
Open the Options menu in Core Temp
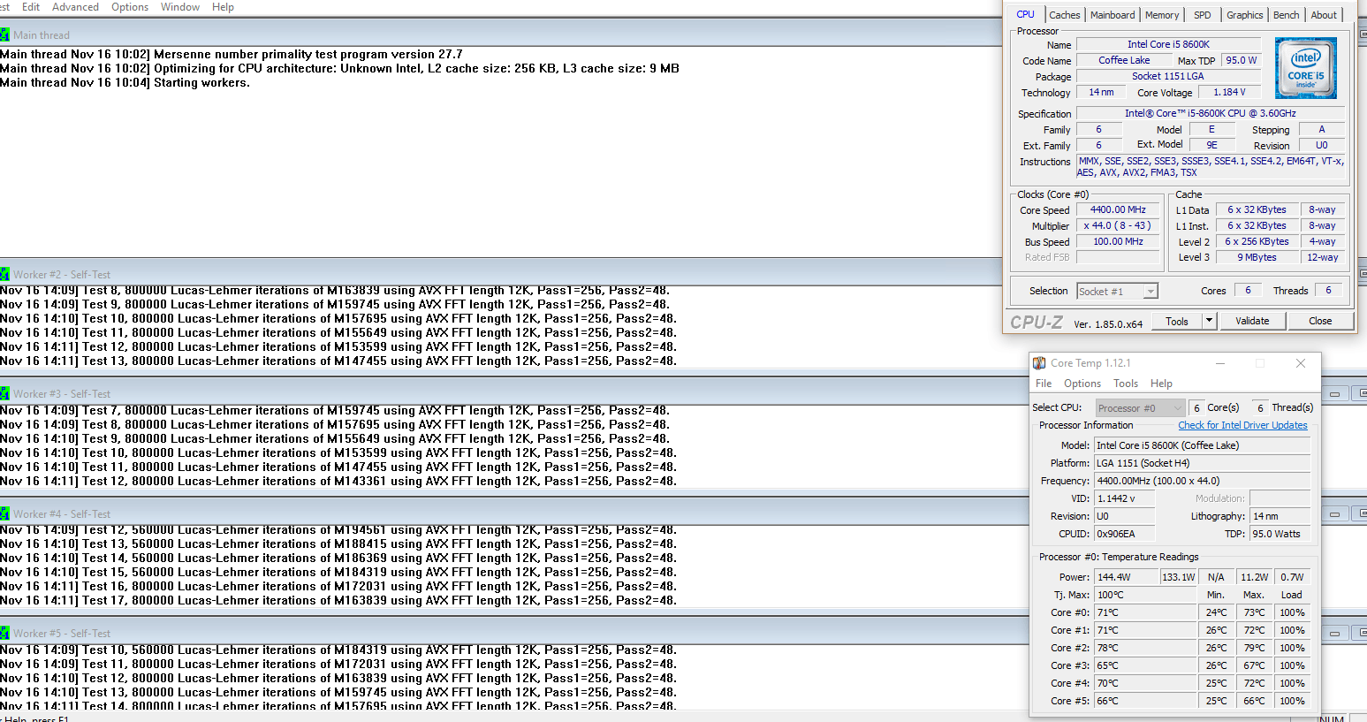(x=1082, y=384)
